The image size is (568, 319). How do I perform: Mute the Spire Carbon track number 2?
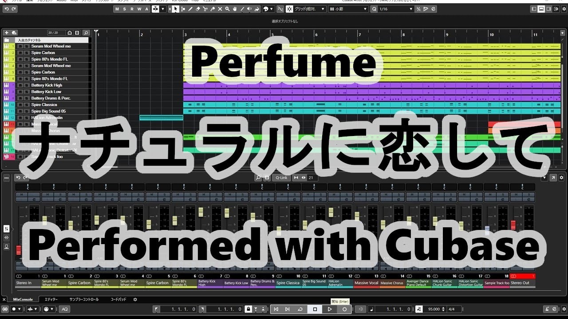(x=21, y=53)
